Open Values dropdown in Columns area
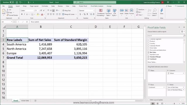187x105 pixels. coord(183,73)
